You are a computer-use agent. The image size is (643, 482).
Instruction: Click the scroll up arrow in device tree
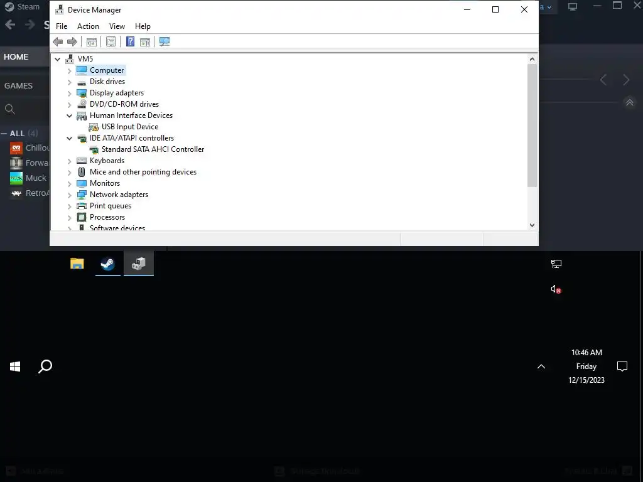532,59
